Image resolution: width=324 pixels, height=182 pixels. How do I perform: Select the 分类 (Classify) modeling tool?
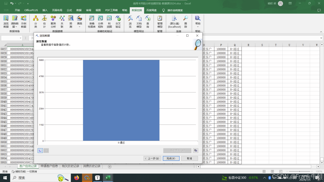(36, 21)
